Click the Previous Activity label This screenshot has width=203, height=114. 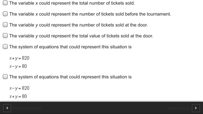[x=27, y=108]
